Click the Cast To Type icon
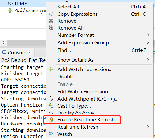 51,106
